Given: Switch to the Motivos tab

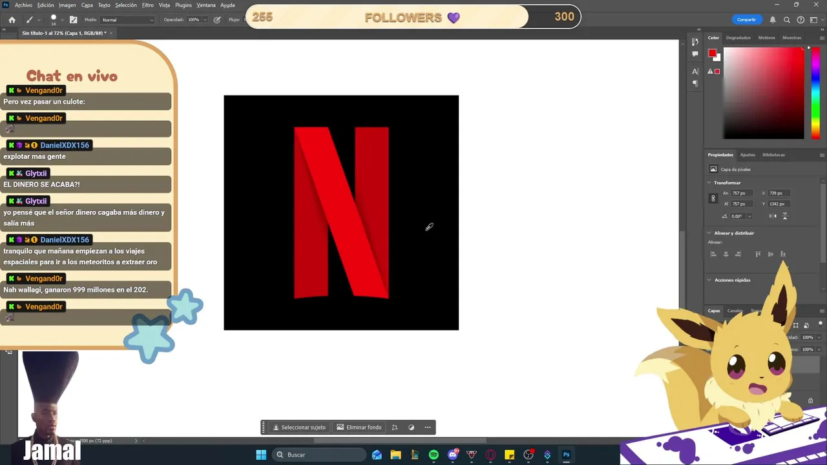Looking at the screenshot, I should pos(766,37).
